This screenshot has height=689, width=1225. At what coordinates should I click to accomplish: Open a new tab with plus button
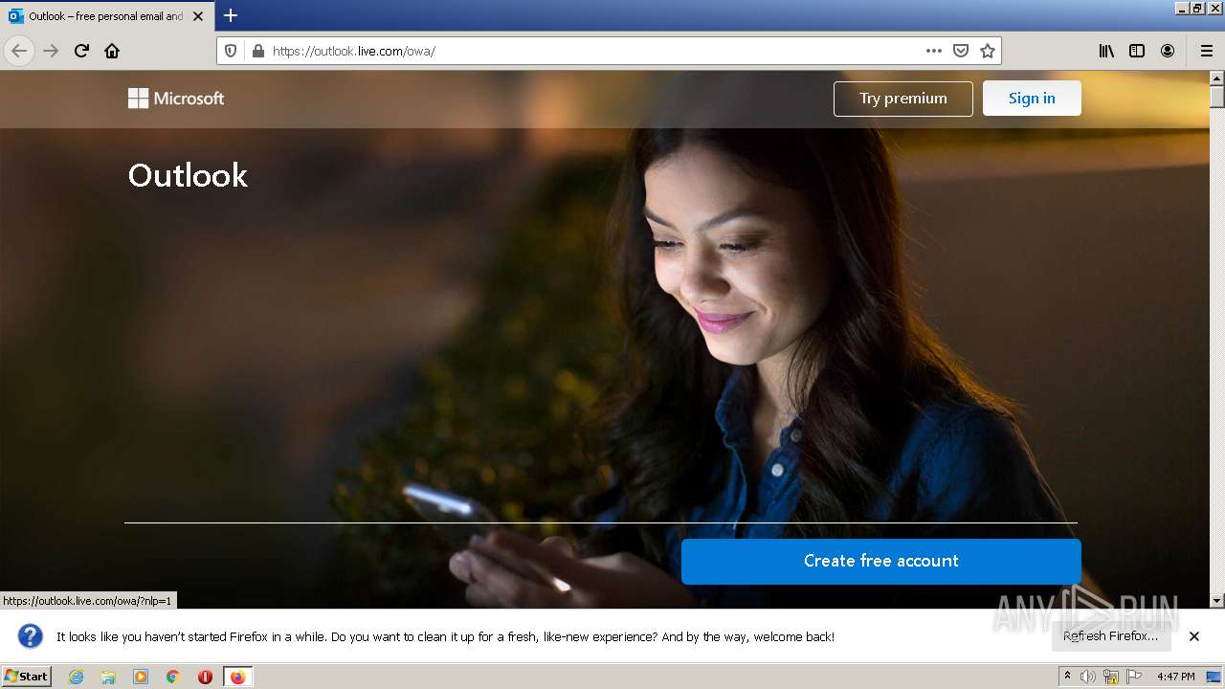pyautogui.click(x=231, y=15)
